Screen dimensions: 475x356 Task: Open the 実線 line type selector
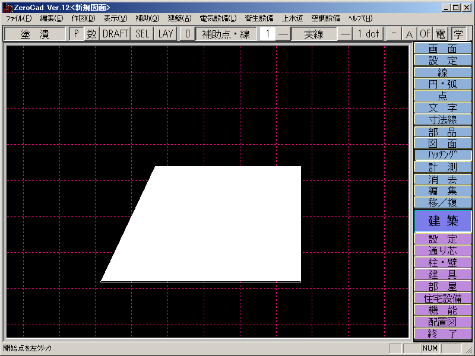pyautogui.click(x=313, y=34)
